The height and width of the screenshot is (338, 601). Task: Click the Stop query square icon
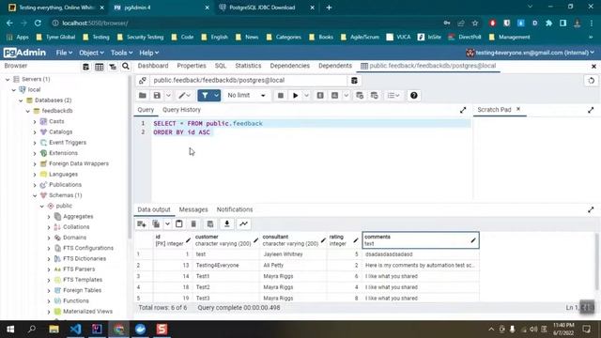(x=281, y=96)
